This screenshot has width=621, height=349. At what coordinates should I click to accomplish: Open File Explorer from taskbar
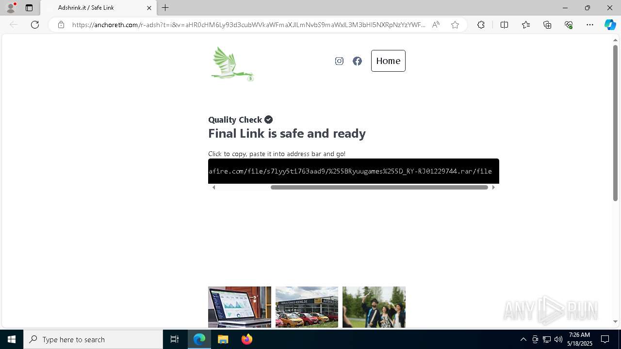click(x=223, y=339)
